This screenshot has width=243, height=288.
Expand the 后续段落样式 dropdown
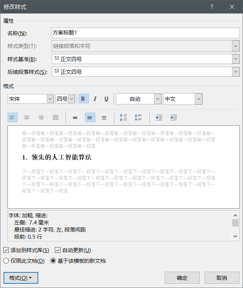tap(236, 72)
